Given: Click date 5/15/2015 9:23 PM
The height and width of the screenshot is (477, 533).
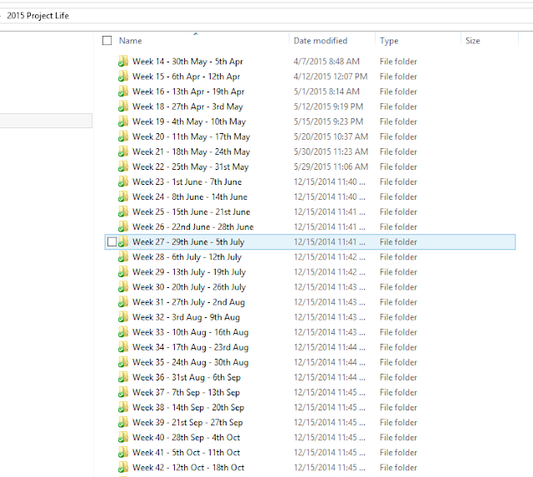Looking at the screenshot, I should (328, 122).
